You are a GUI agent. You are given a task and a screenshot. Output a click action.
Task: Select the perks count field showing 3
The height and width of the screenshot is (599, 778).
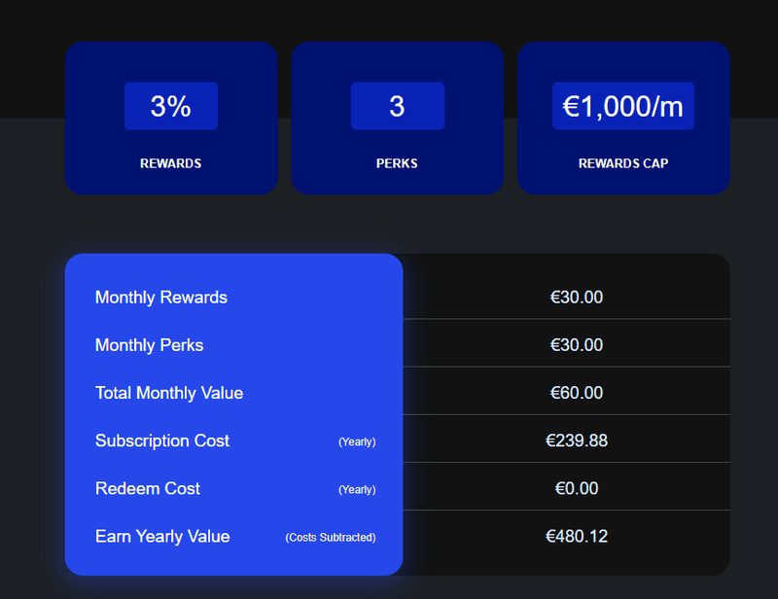397,106
